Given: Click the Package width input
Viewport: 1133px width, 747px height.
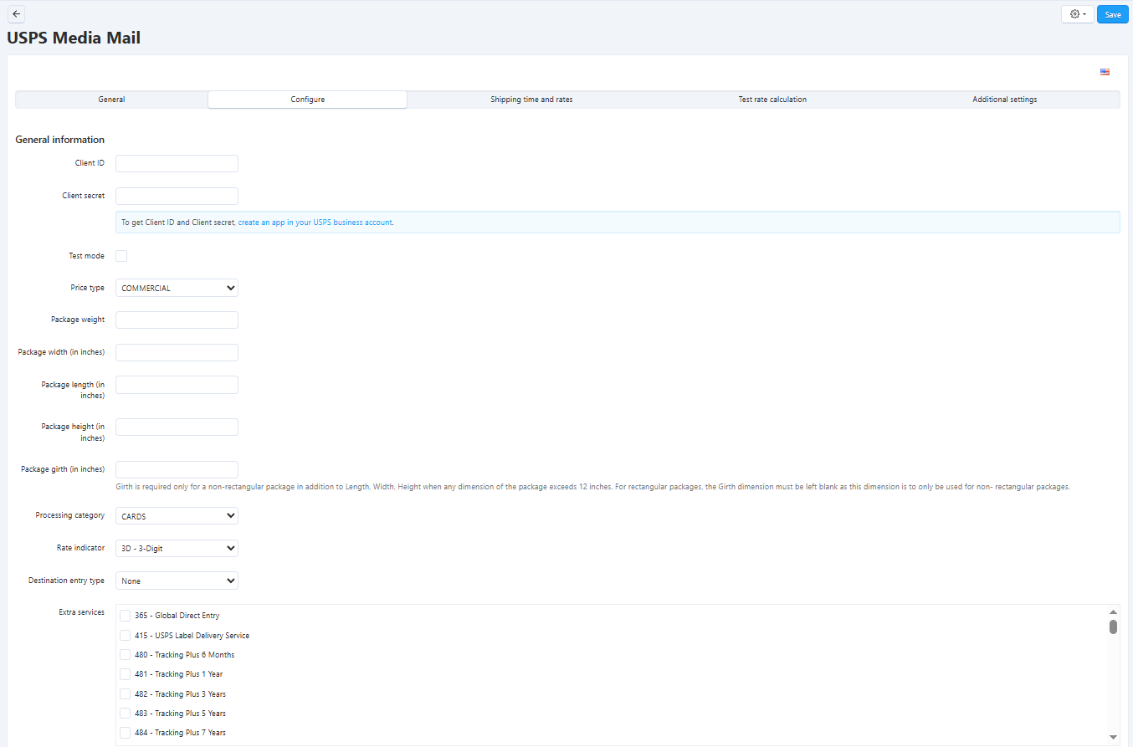Looking at the screenshot, I should (x=177, y=352).
